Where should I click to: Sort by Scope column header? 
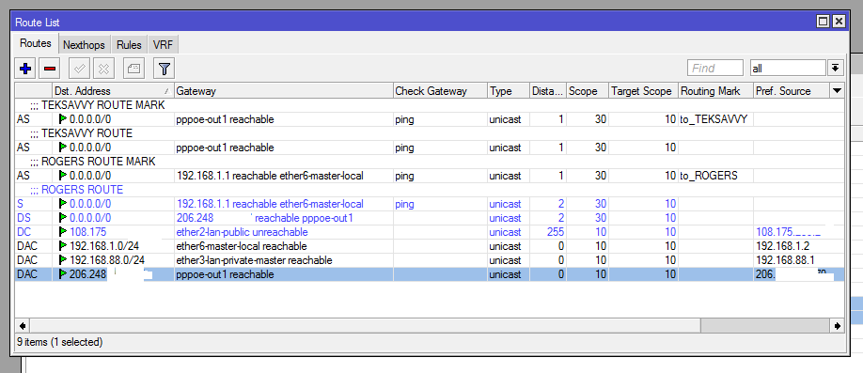point(588,91)
